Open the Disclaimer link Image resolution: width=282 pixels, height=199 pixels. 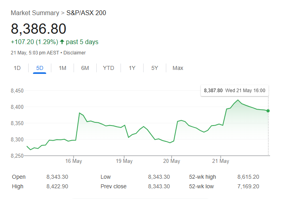(74, 53)
